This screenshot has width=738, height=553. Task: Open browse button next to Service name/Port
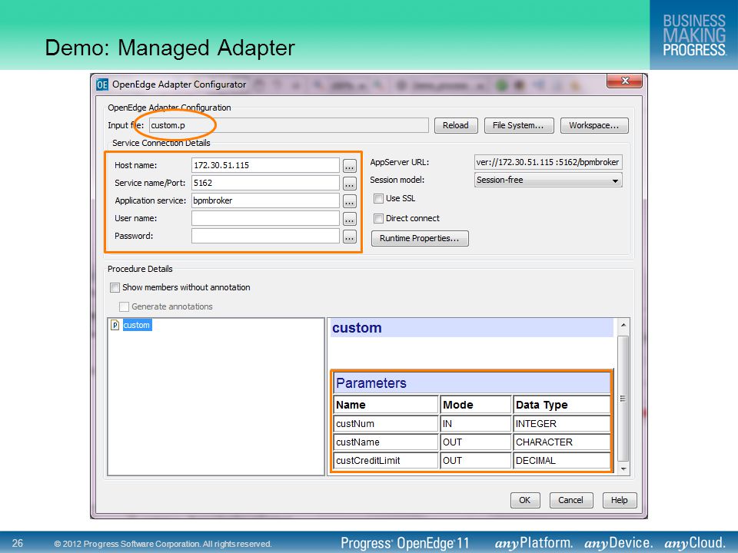click(349, 184)
